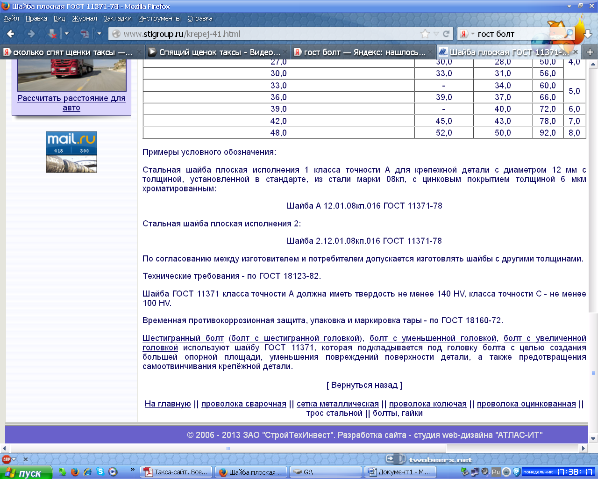
Task: Click the truck photo thumbnail
Action: [x=71, y=76]
